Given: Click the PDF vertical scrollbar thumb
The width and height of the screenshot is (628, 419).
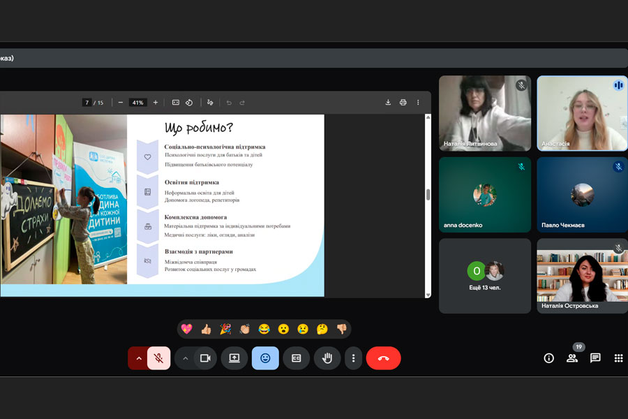Looking at the screenshot, I should [428, 195].
